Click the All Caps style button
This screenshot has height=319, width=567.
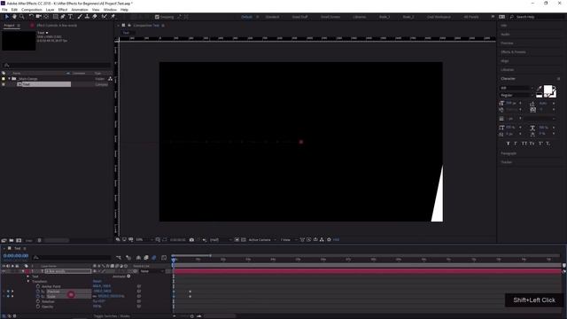coord(524,144)
